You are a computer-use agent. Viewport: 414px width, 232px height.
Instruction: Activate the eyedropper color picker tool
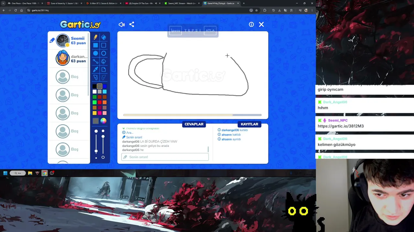(x=95, y=69)
